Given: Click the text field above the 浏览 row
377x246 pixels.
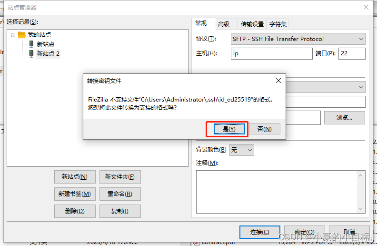Looking at the screenshot, I should pos(326,102).
